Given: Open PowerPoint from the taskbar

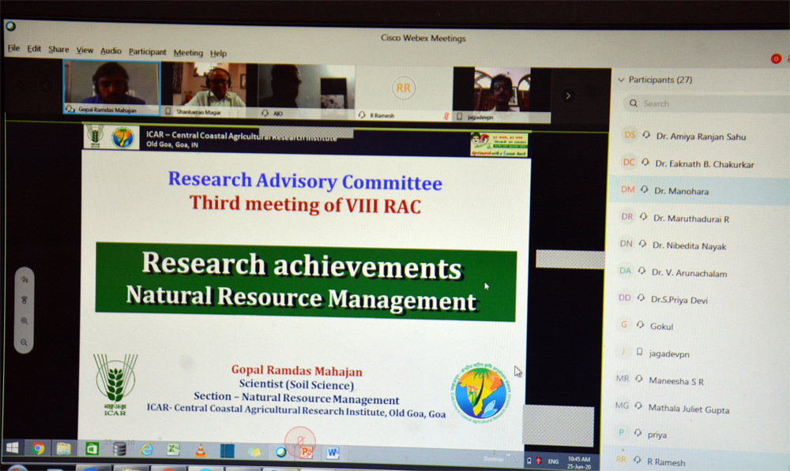Looking at the screenshot, I should tap(306, 452).
